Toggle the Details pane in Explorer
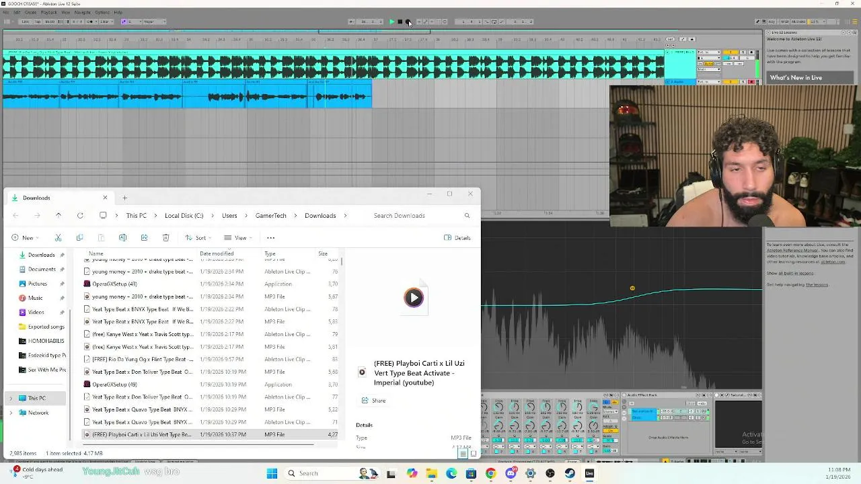The image size is (861, 484). 457,237
